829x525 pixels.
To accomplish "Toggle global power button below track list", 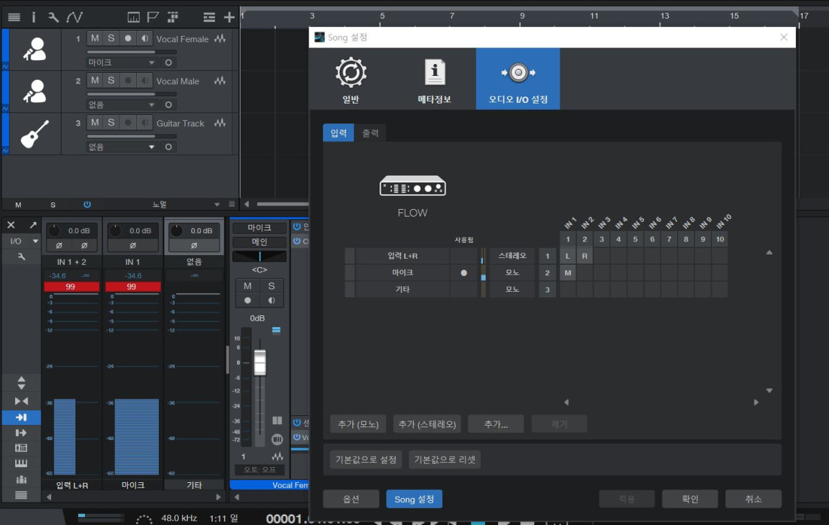I will (87, 204).
